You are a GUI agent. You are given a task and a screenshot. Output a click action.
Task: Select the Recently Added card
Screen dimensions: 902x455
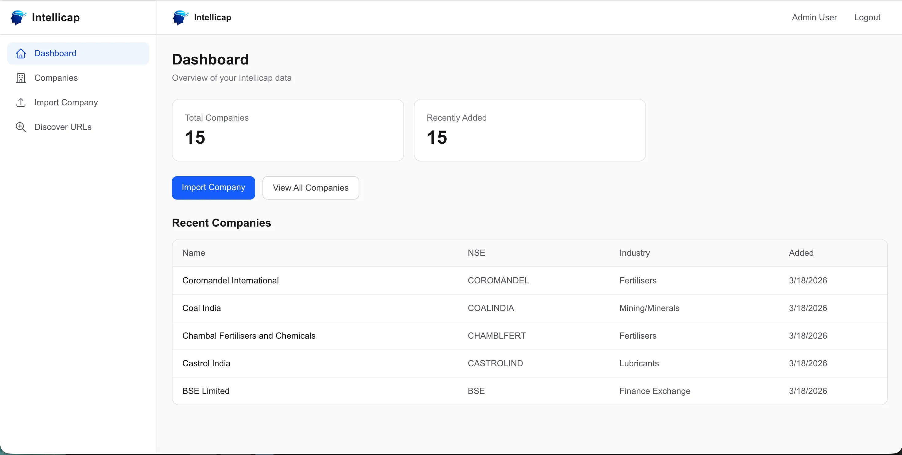coord(530,130)
